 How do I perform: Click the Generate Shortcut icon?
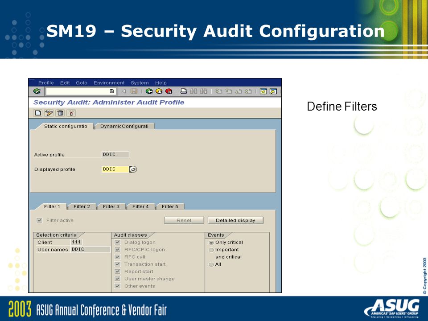click(x=273, y=91)
